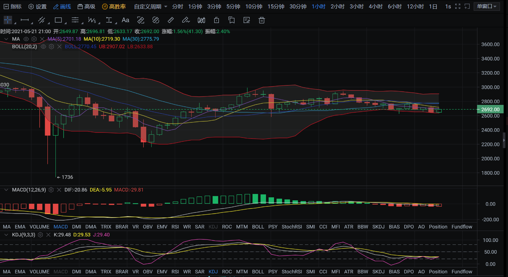
Task: Click the right-edge side panel expand handle
Action: click(x=504, y=140)
